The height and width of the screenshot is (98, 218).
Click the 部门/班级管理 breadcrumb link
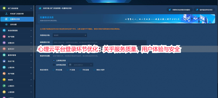[x=55, y=8]
